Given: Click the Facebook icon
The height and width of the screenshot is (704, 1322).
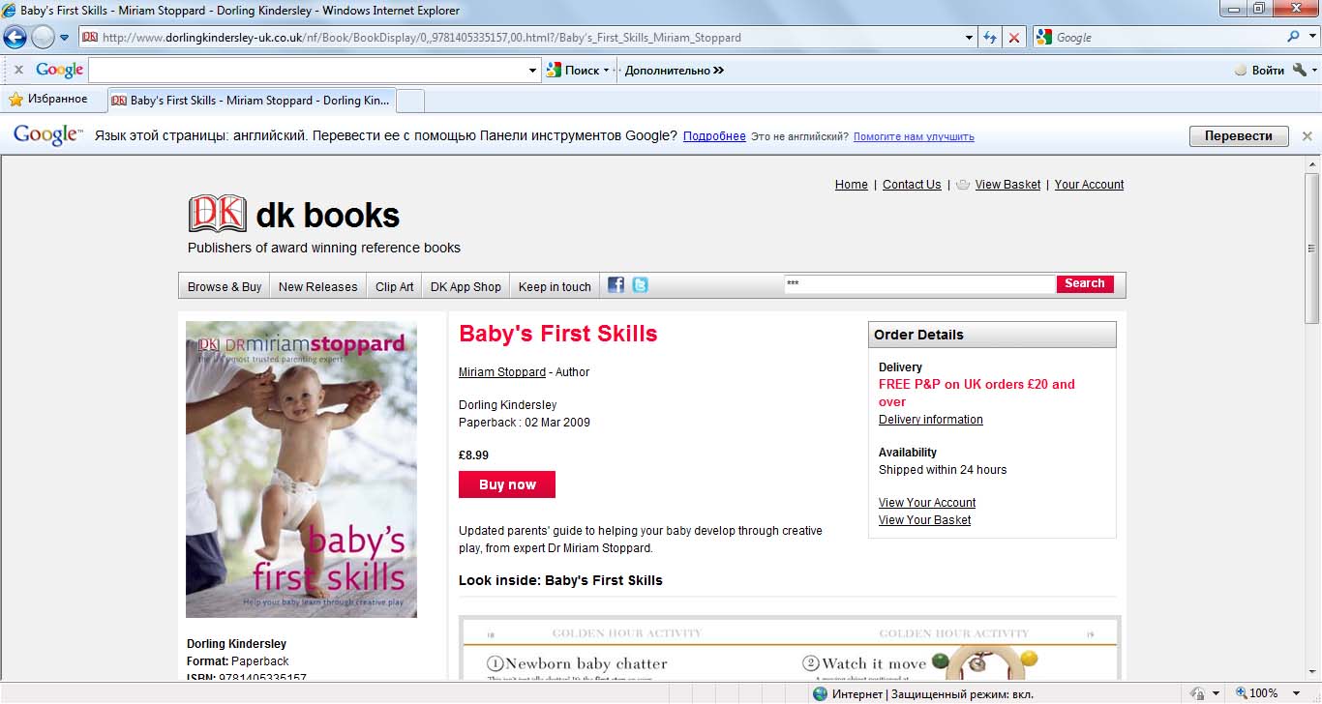Looking at the screenshot, I should pos(616,284).
